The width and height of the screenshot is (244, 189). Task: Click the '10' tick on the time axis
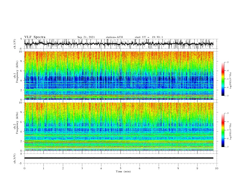[x=217, y=168]
